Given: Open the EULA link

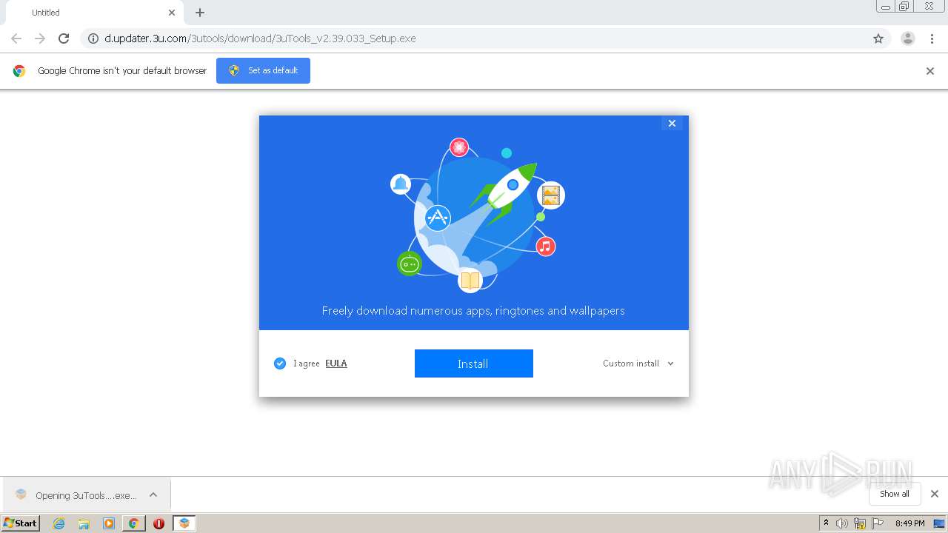Looking at the screenshot, I should tap(336, 363).
